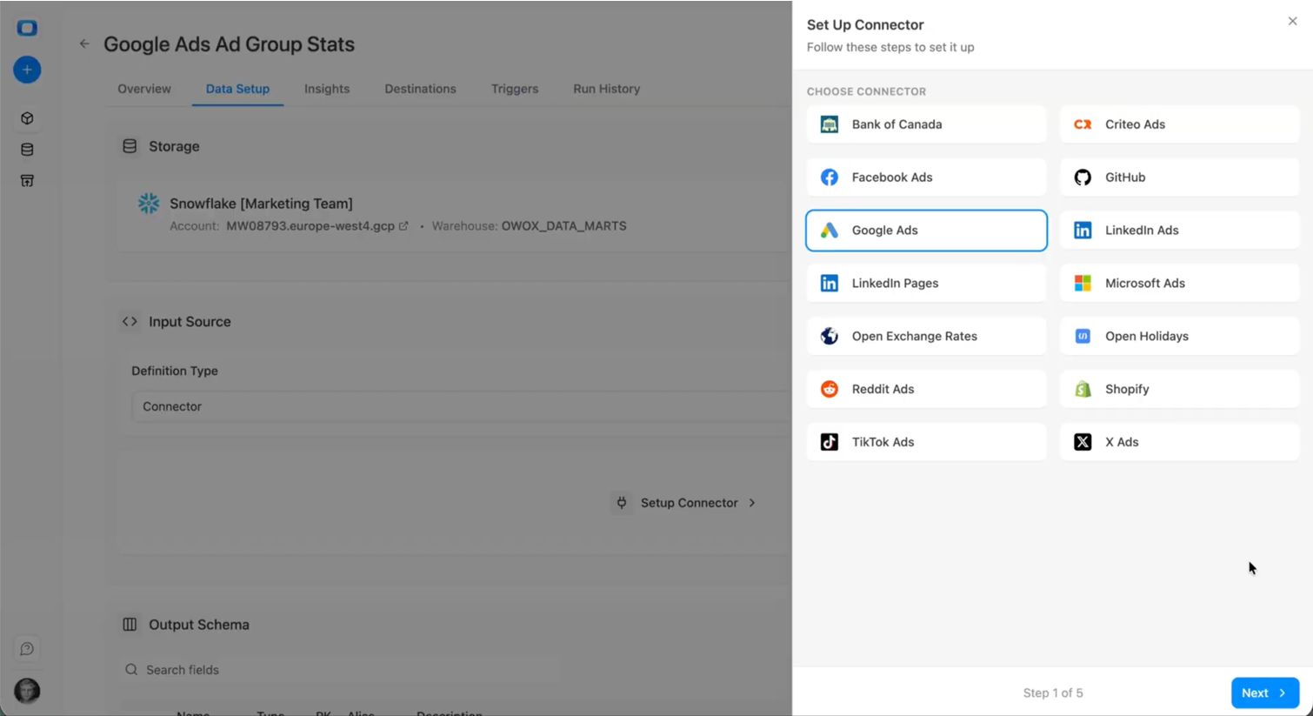Open the database storages sidebar icon
This screenshot has width=1313, height=716.
27,150
